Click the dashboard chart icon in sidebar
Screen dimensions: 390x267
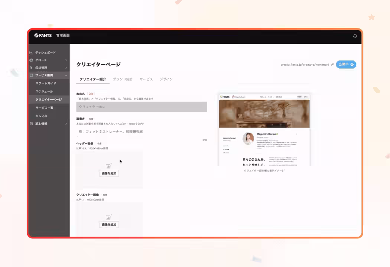click(x=31, y=53)
